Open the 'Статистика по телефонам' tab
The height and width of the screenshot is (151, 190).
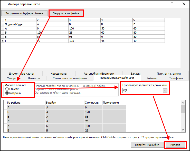click(x=70, y=78)
